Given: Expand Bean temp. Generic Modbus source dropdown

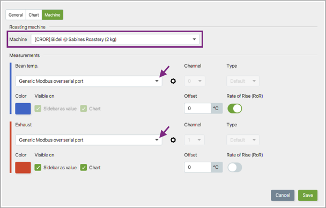Looking at the screenshot, I should 88,81.
